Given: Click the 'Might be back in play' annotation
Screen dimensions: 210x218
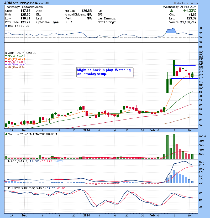Looking at the screenshot, I should (105, 72).
